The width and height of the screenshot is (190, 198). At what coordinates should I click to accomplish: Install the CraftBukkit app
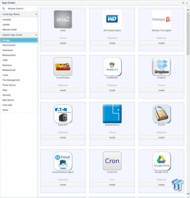click(x=112, y=90)
